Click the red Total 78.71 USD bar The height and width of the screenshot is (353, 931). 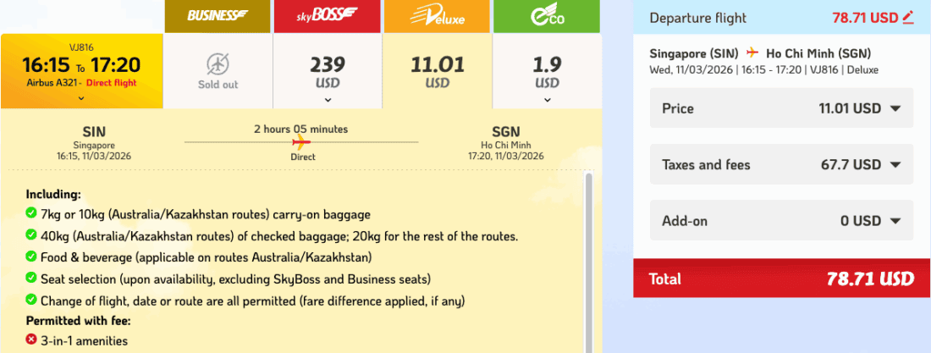tap(781, 279)
